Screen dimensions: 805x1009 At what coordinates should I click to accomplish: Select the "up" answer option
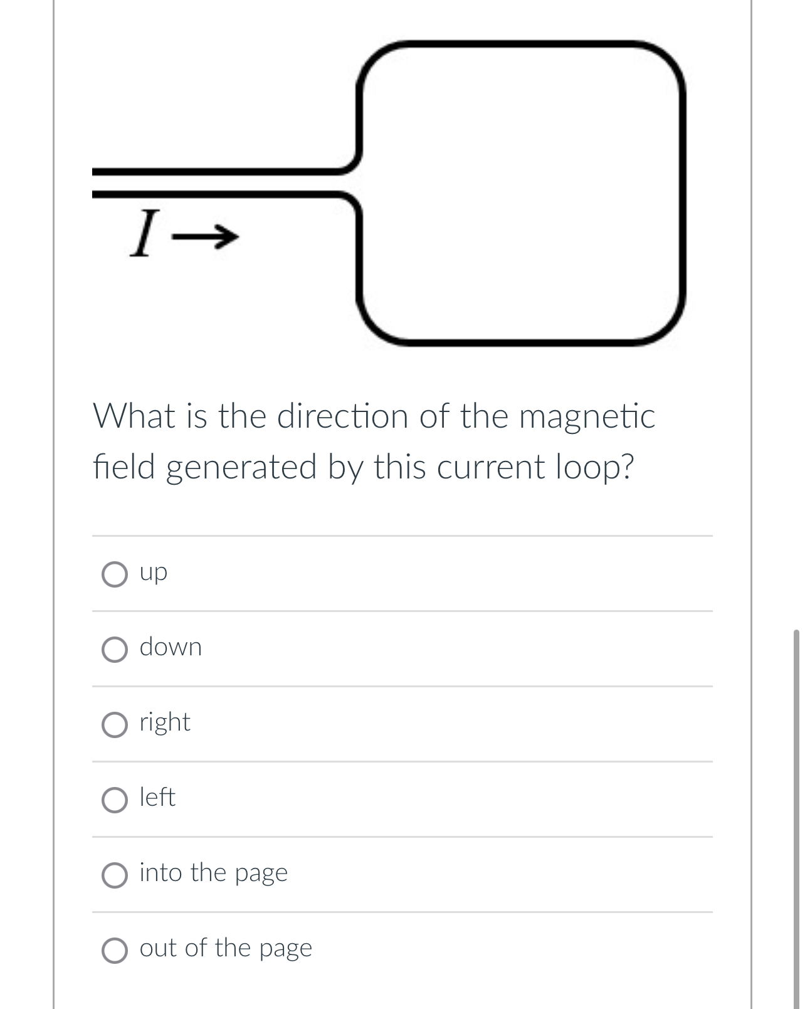[x=115, y=573]
